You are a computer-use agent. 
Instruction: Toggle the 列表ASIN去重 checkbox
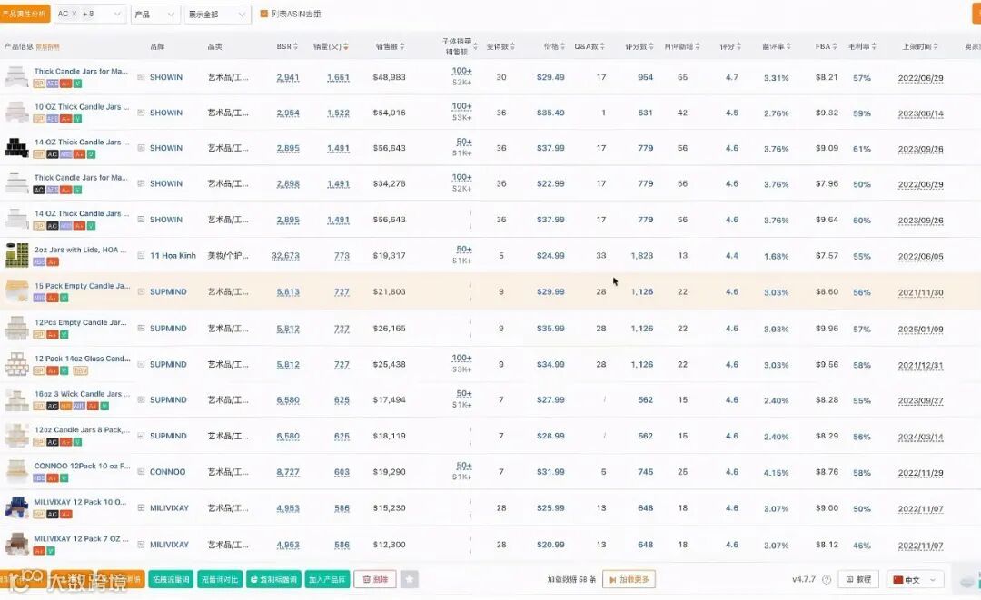pyautogui.click(x=263, y=13)
